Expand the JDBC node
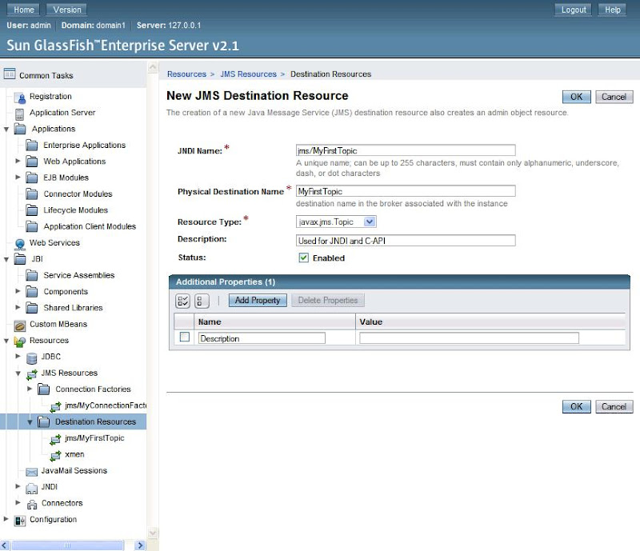 pos(18,356)
